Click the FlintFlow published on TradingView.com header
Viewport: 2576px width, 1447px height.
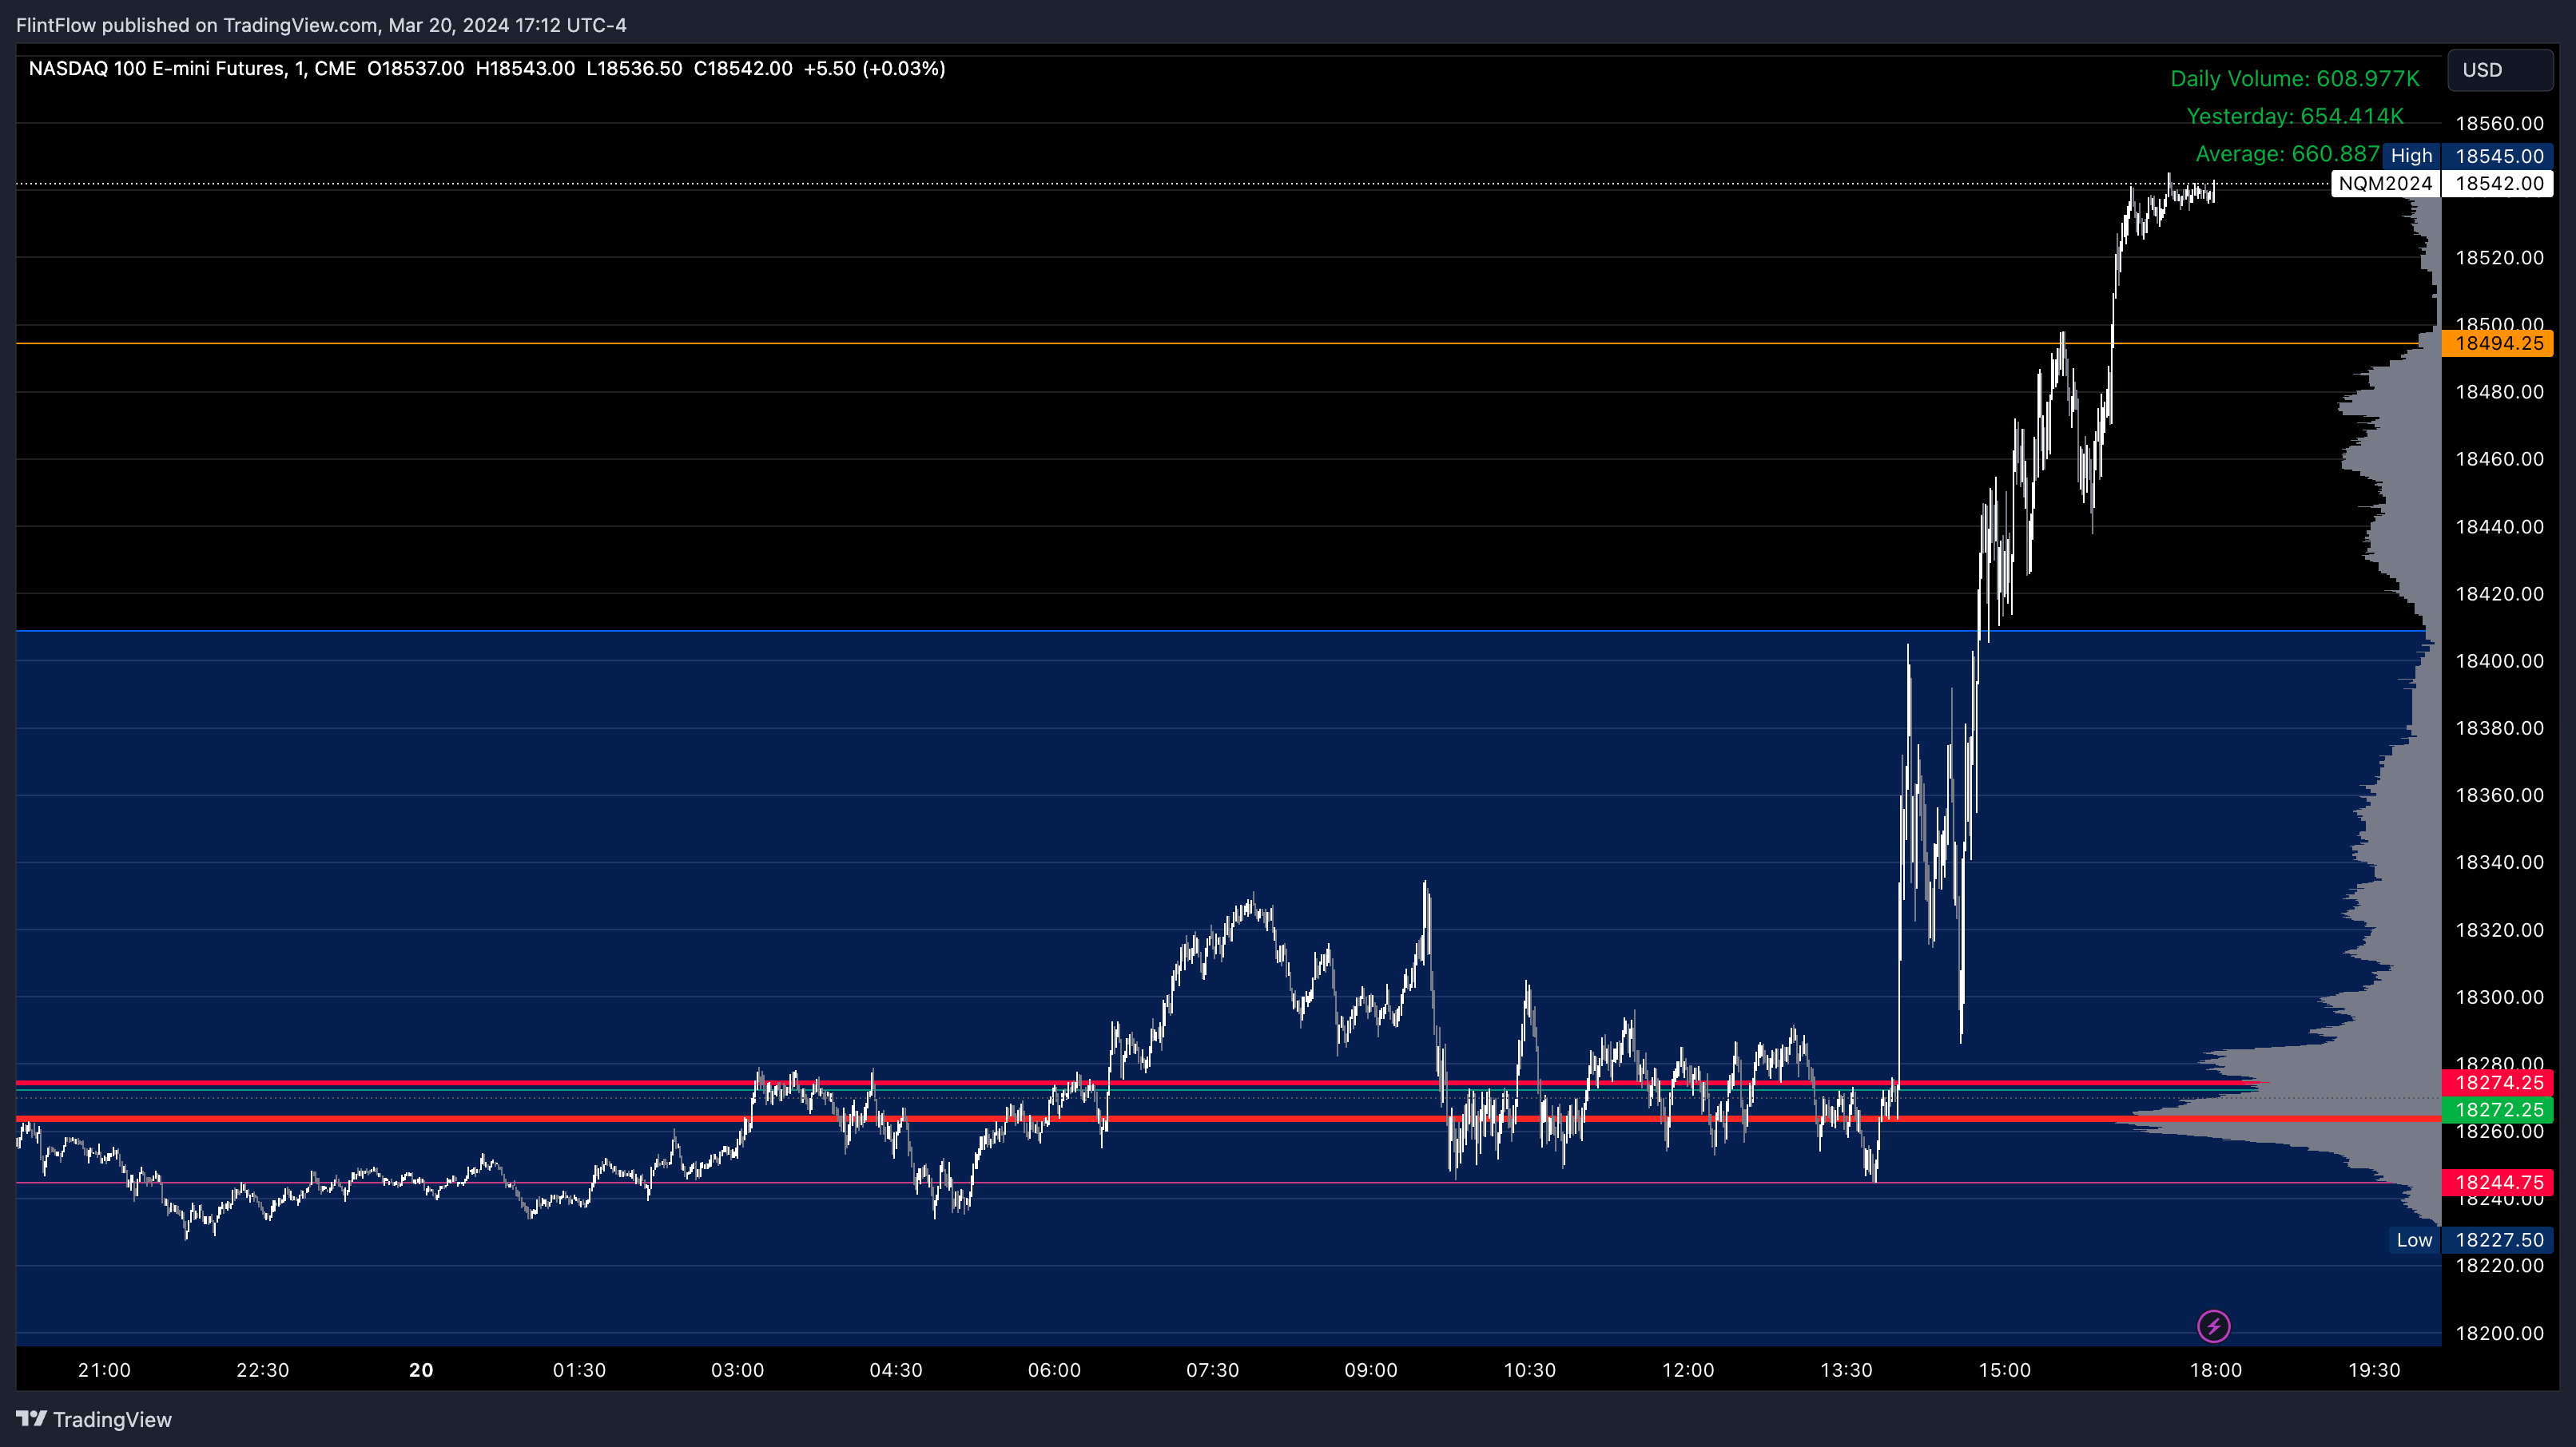(322, 25)
